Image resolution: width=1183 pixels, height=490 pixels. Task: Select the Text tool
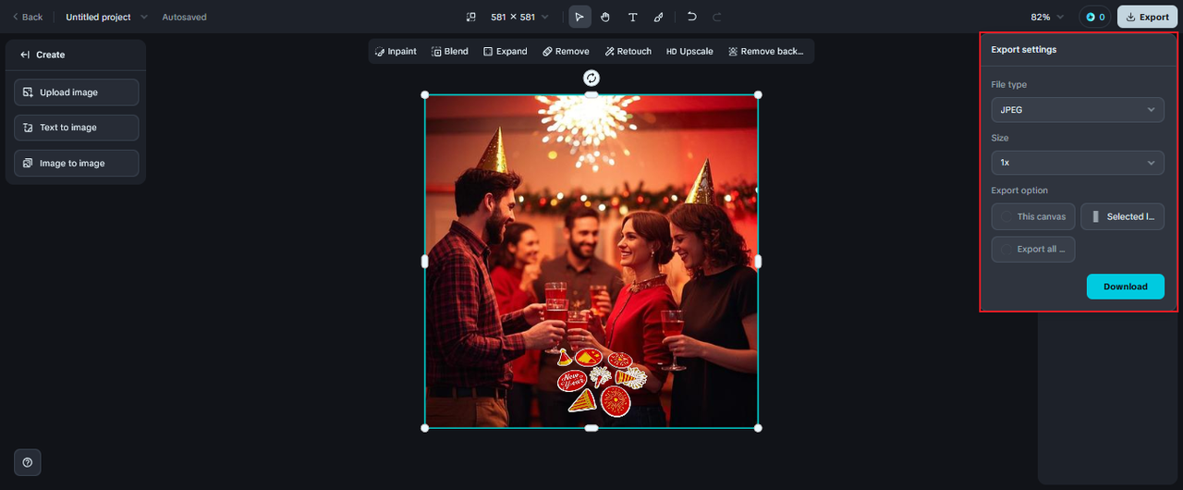point(632,17)
